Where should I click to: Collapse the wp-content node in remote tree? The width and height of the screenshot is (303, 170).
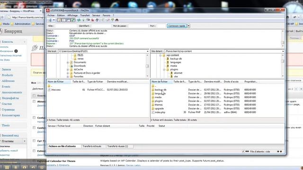click(x=160, y=55)
